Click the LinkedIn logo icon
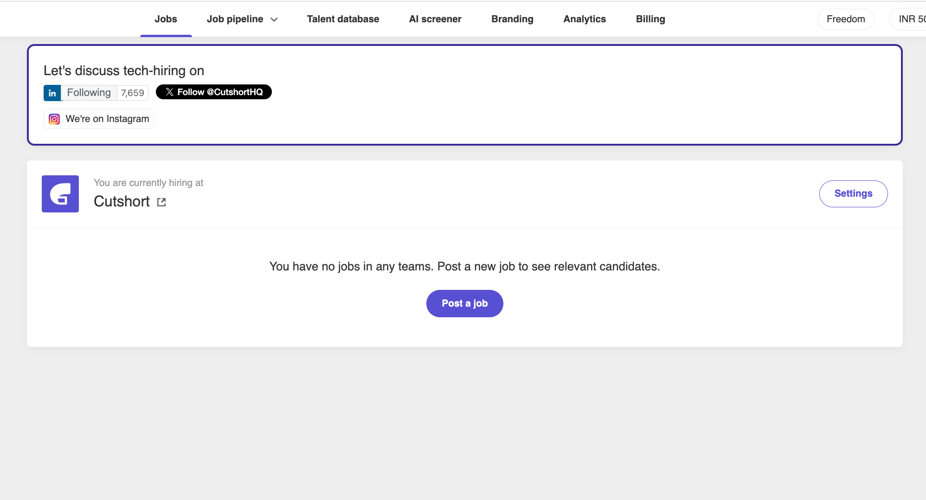Image resolution: width=926 pixels, height=500 pixels. pyautogui.click(x=52, y=93)
